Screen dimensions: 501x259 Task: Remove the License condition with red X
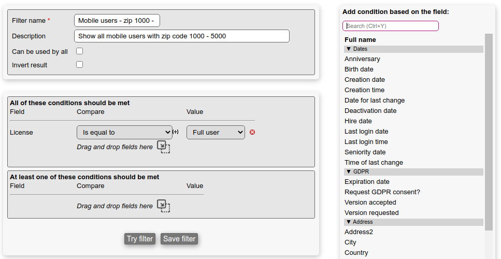(x=252, y=132)
